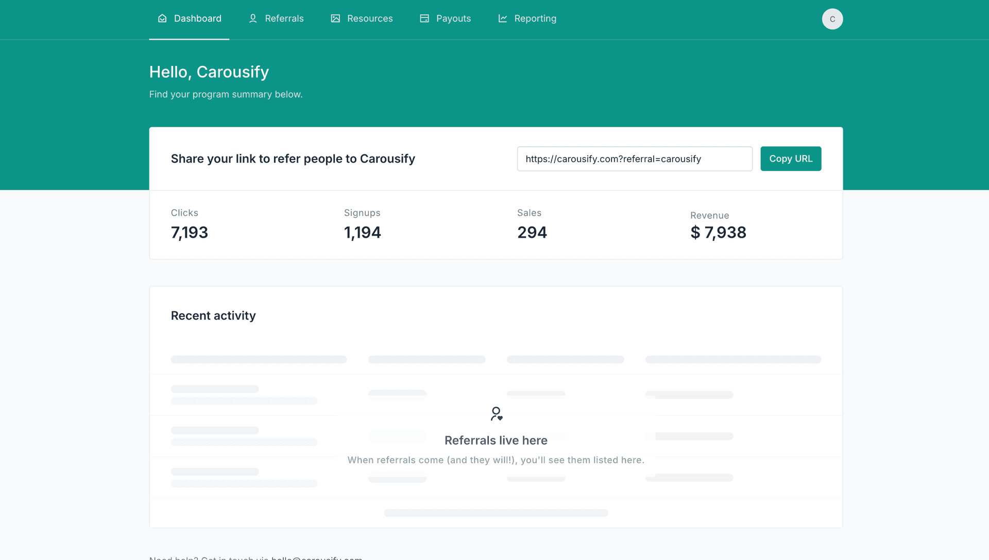Open the user avatar menu
This screenshot has width=989, height=560.
pyautogui.click(x=832, y=19)
